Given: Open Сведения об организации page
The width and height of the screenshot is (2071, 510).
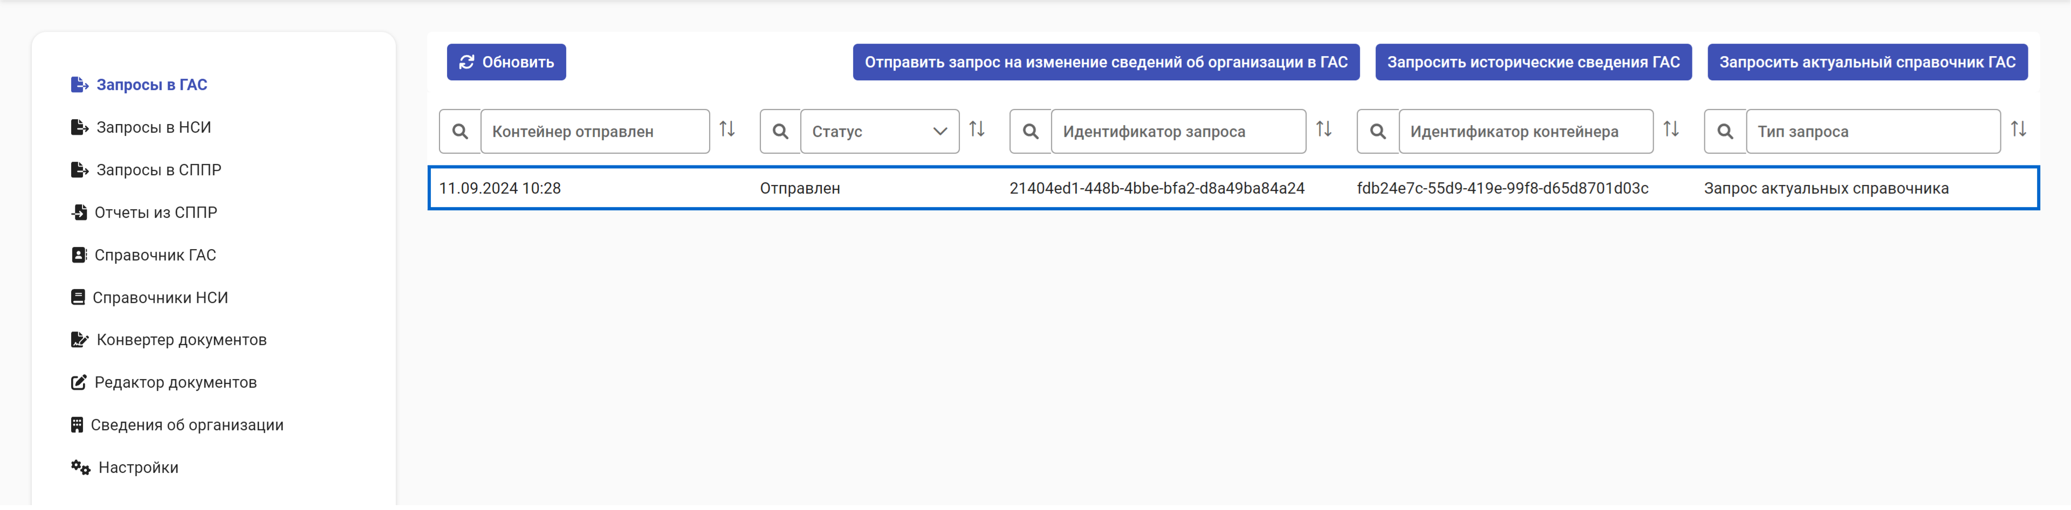Looking at the screenshot, I should (x=187, y=426).
